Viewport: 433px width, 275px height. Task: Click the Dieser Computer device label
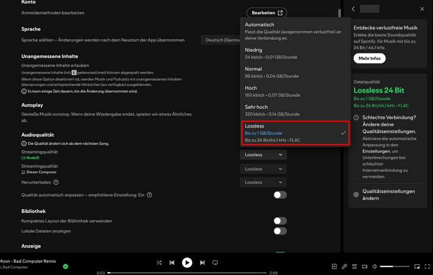point(41,172)
